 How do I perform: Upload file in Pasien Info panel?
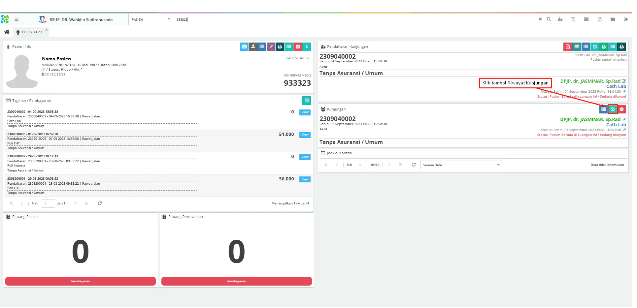(253, 47)
